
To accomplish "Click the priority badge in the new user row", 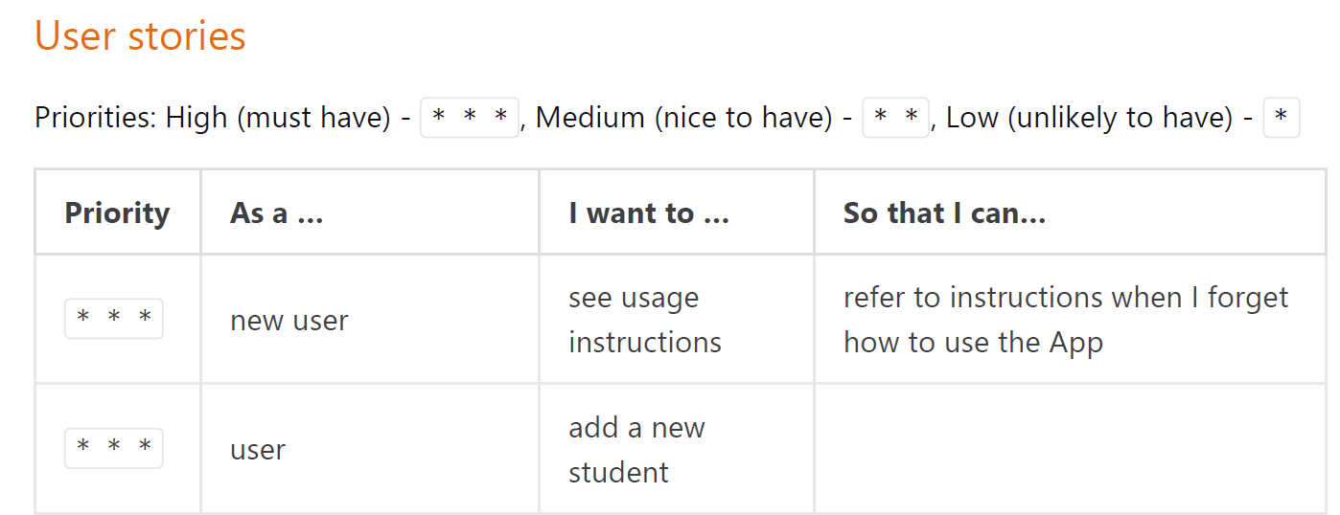I will click(x=114, y=319).
